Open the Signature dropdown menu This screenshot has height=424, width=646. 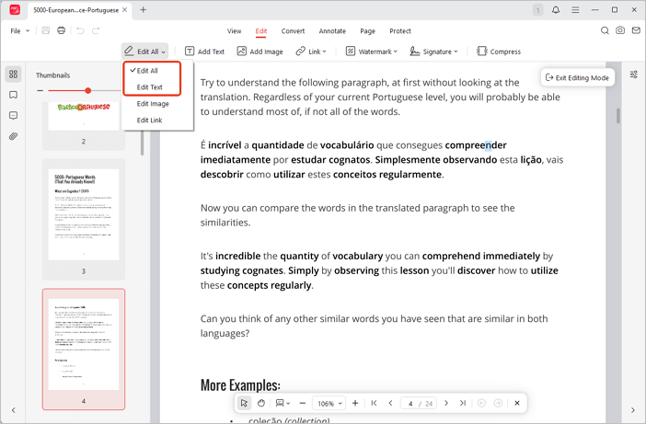[433, 52]
